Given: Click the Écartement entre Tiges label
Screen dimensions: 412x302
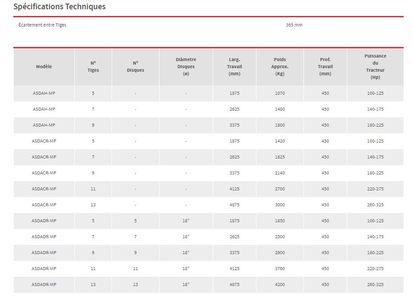Looking at the screenshot, I should click(43, 25).
